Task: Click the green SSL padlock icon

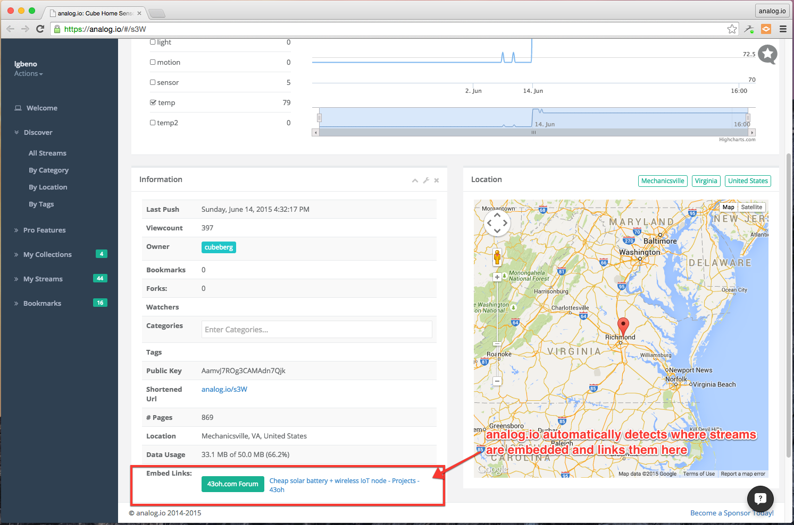Action: point(57,29)
